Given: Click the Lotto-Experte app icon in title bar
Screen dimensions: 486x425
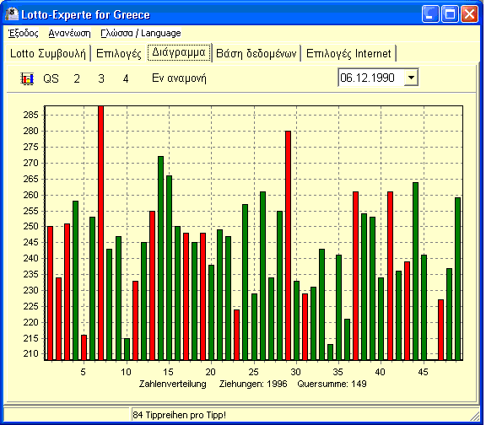Looking at the screenshot, I should pos(12,14).
